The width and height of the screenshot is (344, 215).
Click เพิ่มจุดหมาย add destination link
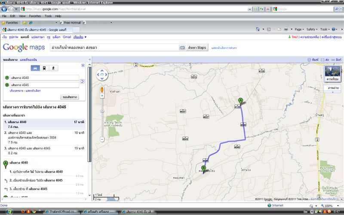[17, 91]
